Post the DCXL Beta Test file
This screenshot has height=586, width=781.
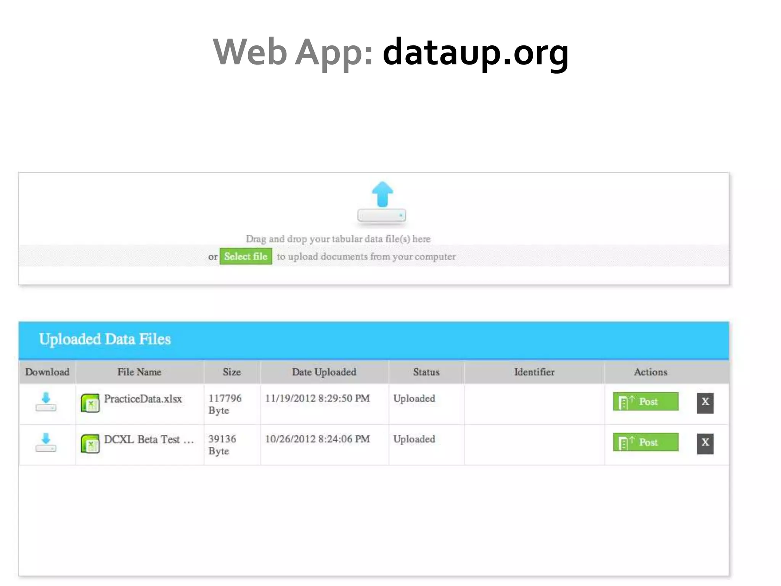pyautogui.click(x=646, y=442)
